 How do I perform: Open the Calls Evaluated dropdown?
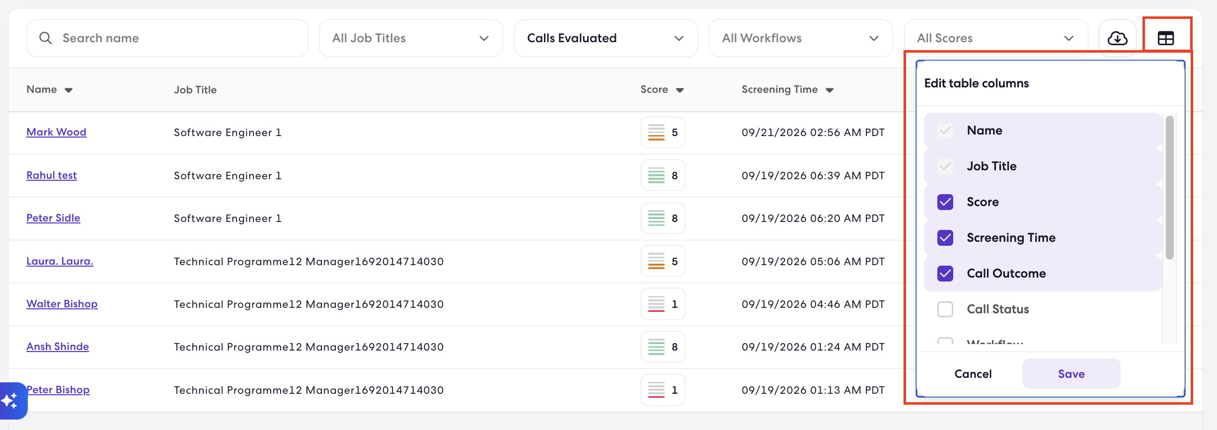[x=606, y=38]
